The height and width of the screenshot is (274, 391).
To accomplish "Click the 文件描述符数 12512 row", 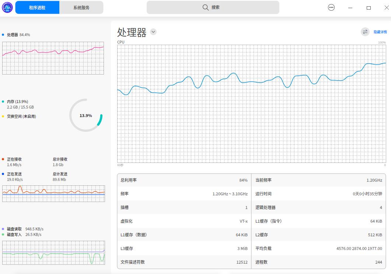I will point(184,262).
